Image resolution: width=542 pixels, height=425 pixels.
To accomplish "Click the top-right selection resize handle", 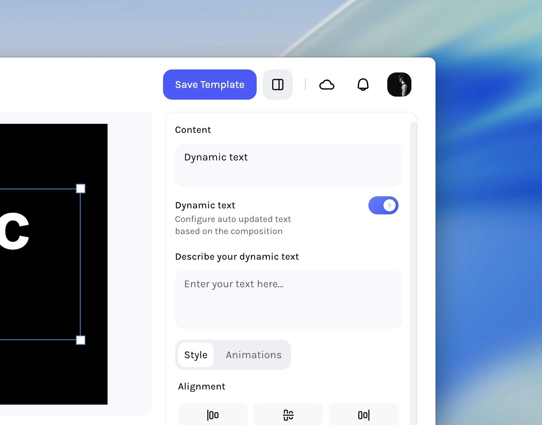I will point(81,188).
